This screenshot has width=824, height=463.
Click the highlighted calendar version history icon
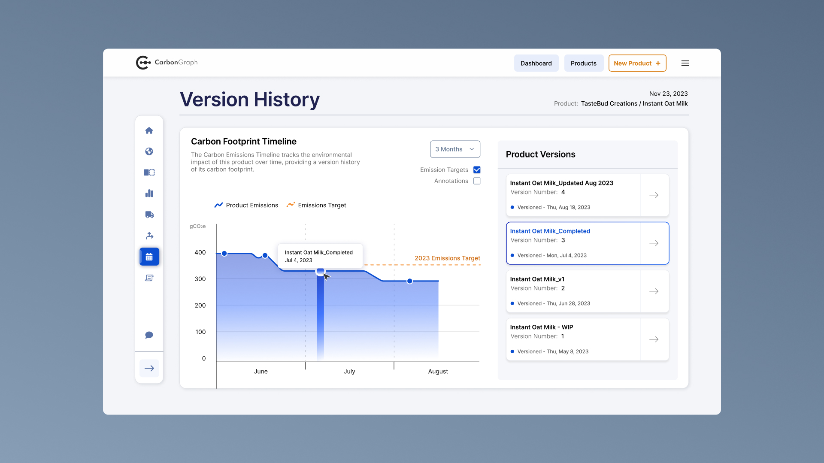point(149,257)
